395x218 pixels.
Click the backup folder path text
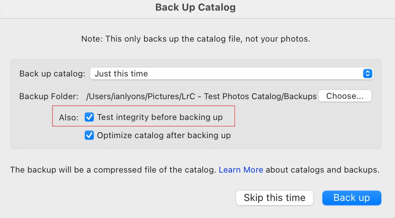point(201,97)
